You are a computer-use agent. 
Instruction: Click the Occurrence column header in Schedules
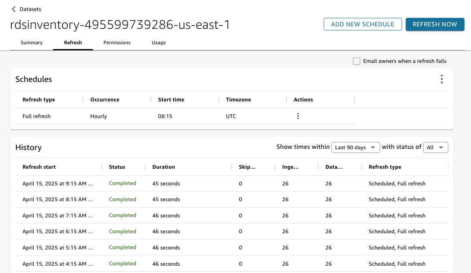point(105,99)
